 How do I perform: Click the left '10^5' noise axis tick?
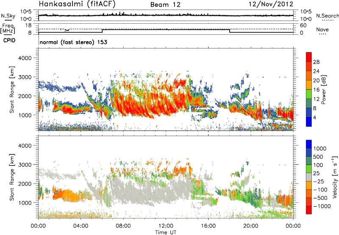click(x=26, y=12)
